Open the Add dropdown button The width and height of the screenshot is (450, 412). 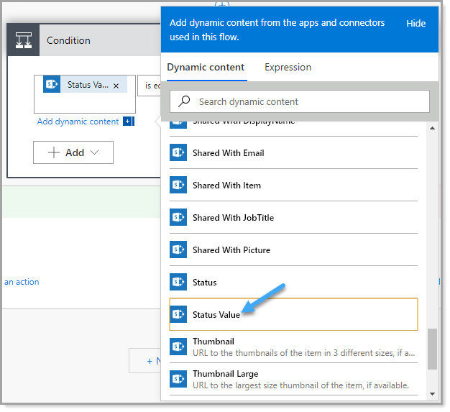[x=73, y=152]
